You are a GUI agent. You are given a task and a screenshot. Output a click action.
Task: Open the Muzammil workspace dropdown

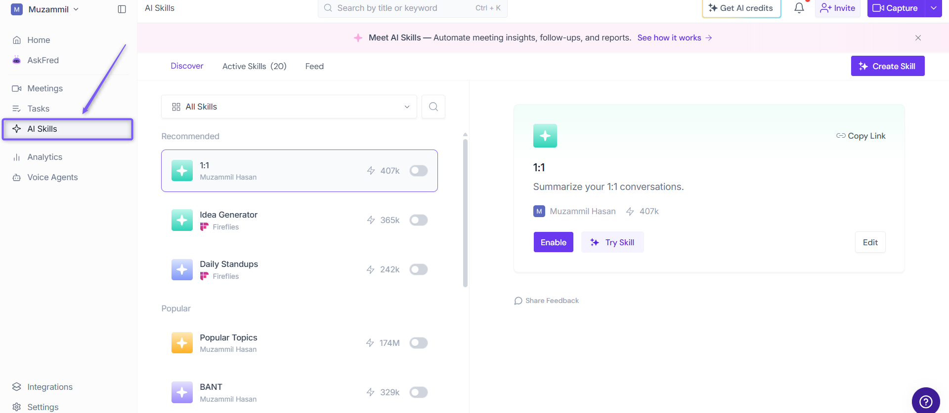click(45, 9)
